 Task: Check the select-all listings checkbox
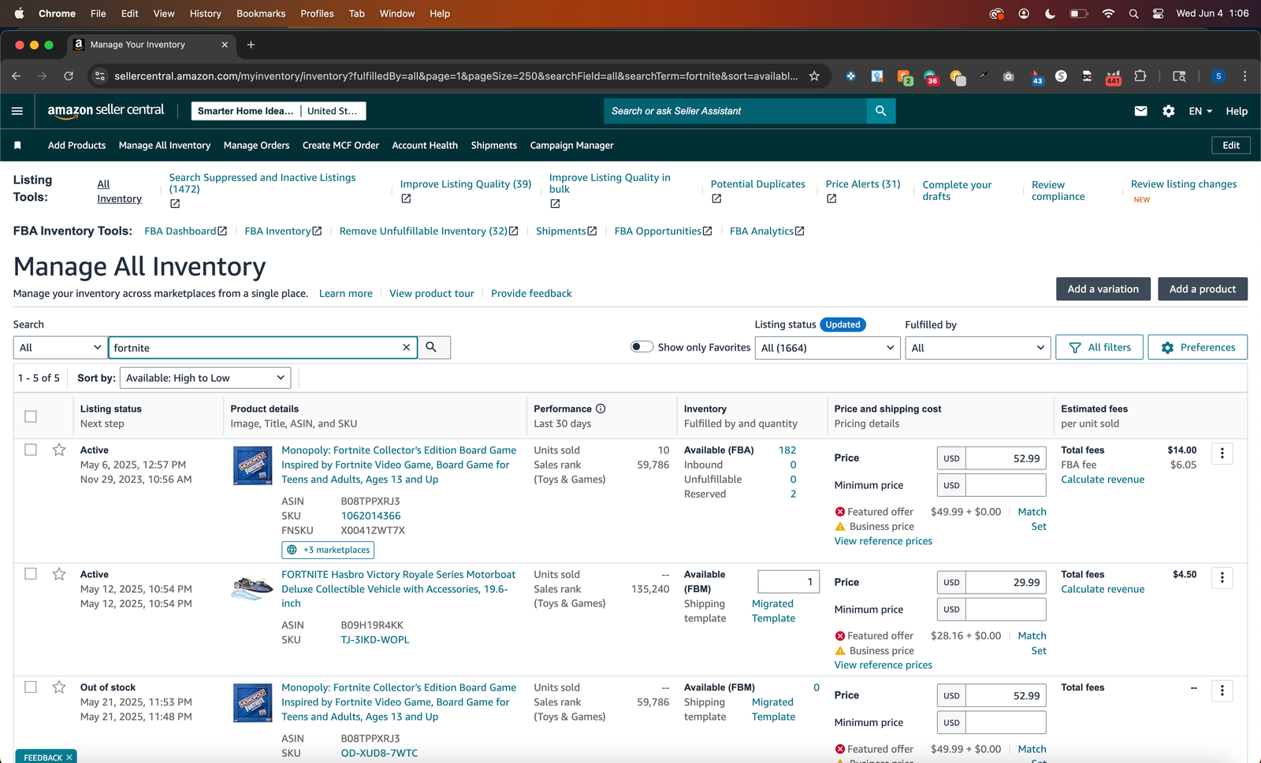click(x=31, y=417)
